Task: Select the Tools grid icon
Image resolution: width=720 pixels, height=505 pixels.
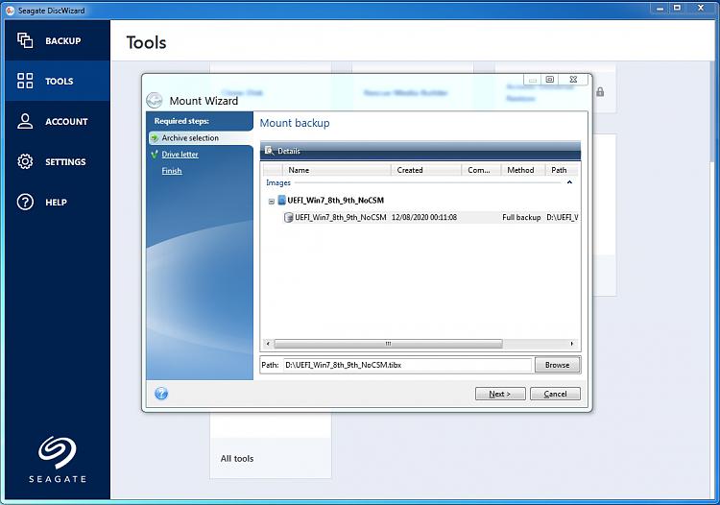Action: click(x=25, y=81)
